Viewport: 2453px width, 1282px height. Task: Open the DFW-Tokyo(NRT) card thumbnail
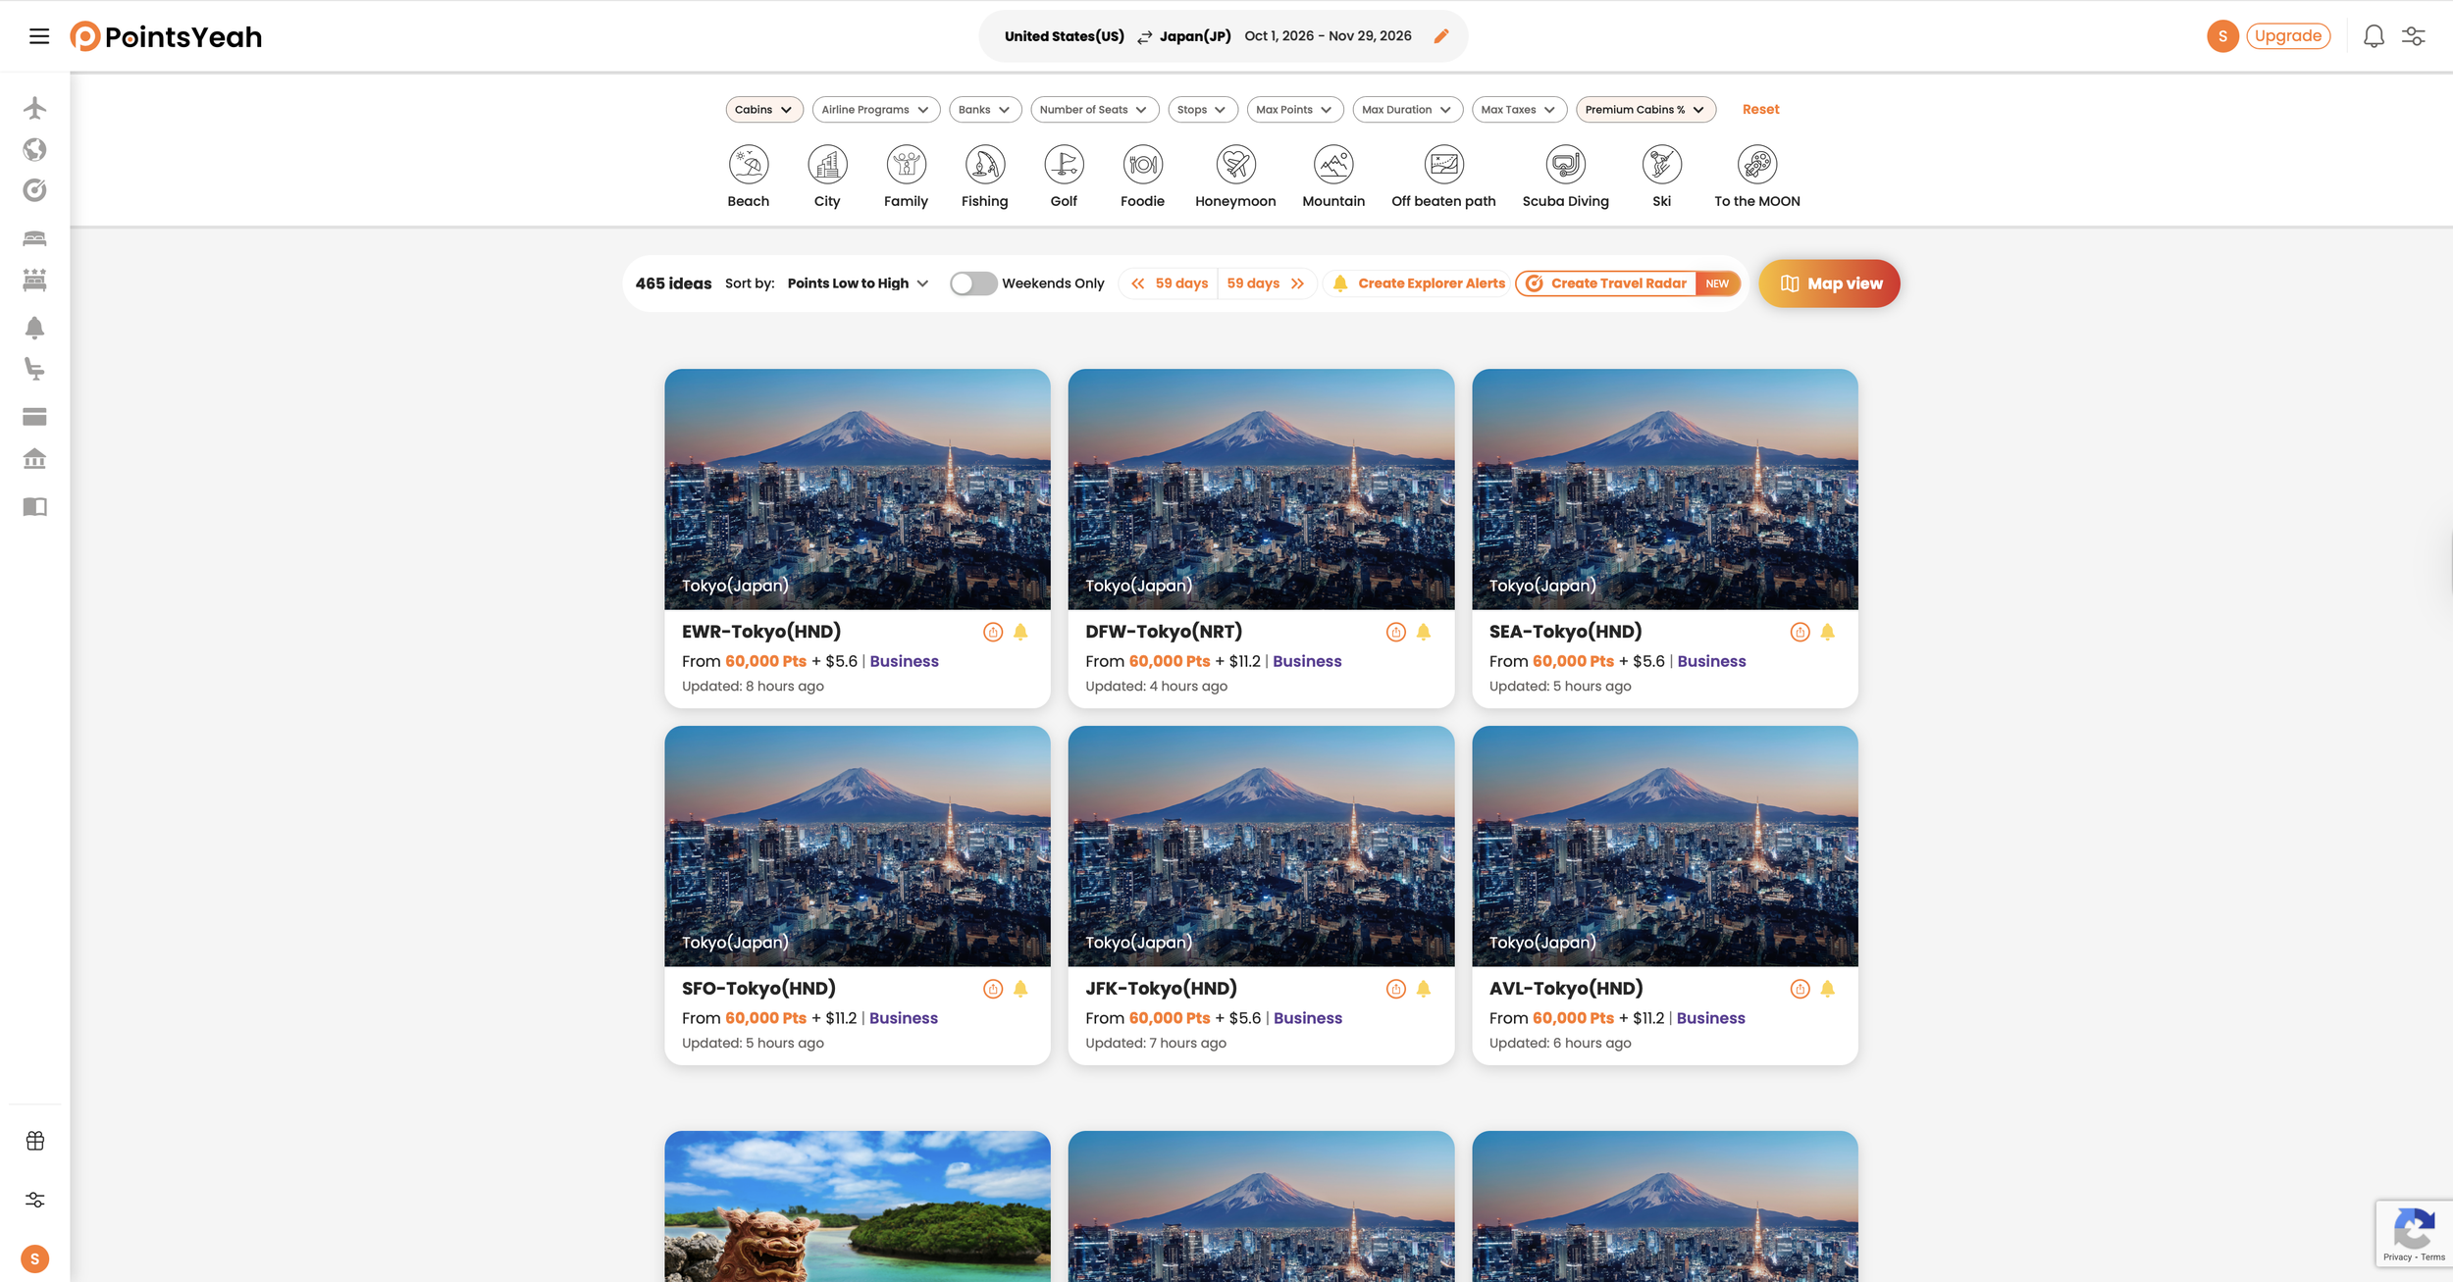tap(1261, 488)
